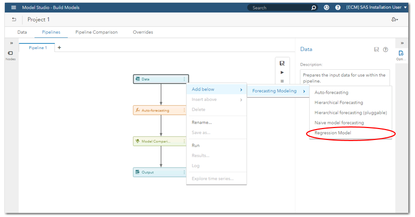The image size is (415, 217).
Task: Click the Description text box
Action: [x=345, y=78]
